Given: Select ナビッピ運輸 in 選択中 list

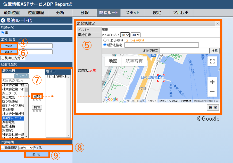Looking at the screenshot, I should (x=56, y=77).
